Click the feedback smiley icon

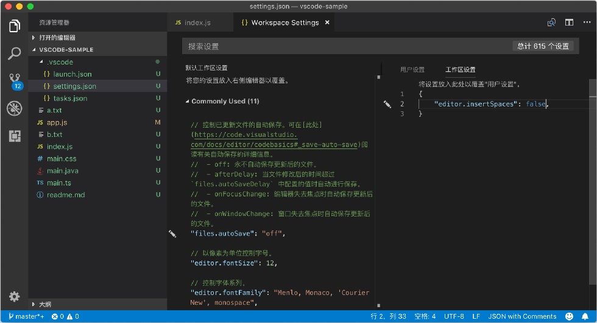click(x=569, y=316)
